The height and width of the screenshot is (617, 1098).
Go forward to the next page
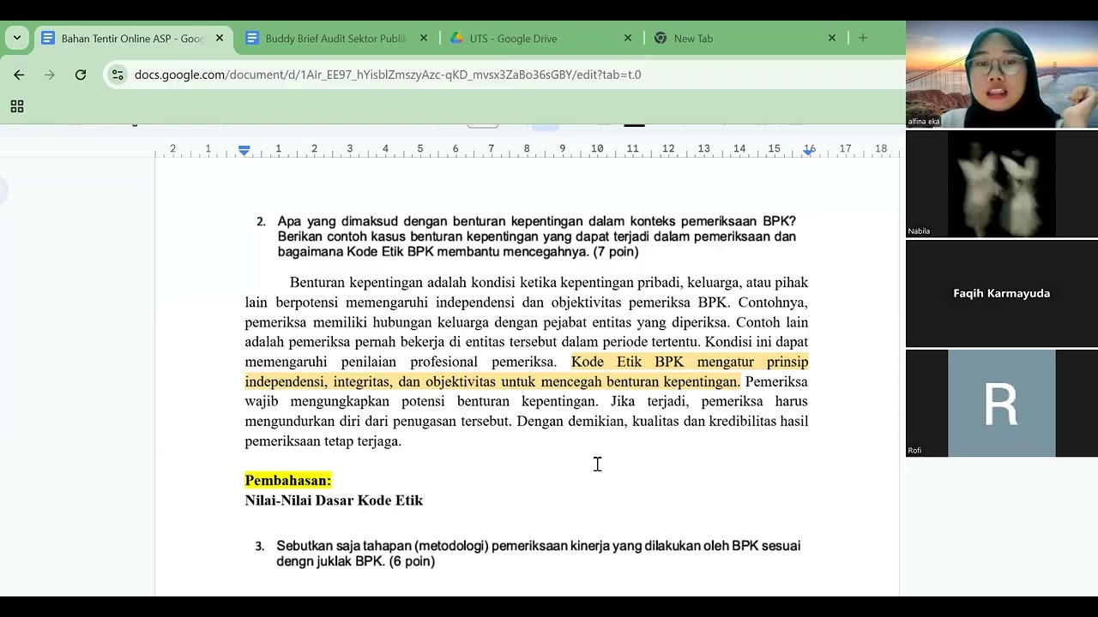tap(50, 75)
